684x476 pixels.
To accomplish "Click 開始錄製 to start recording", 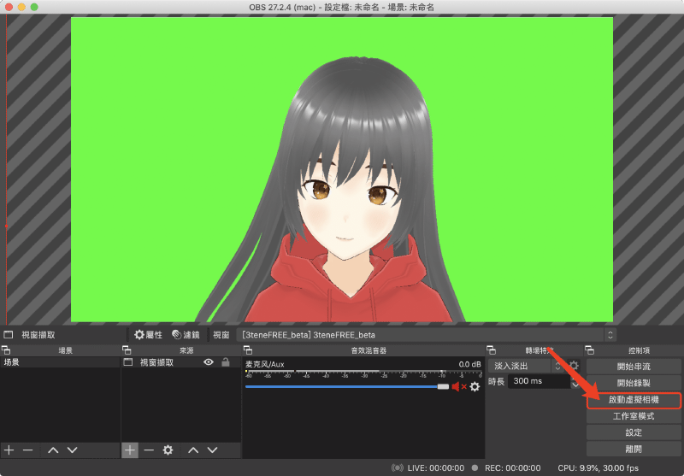I will [634, 383].
